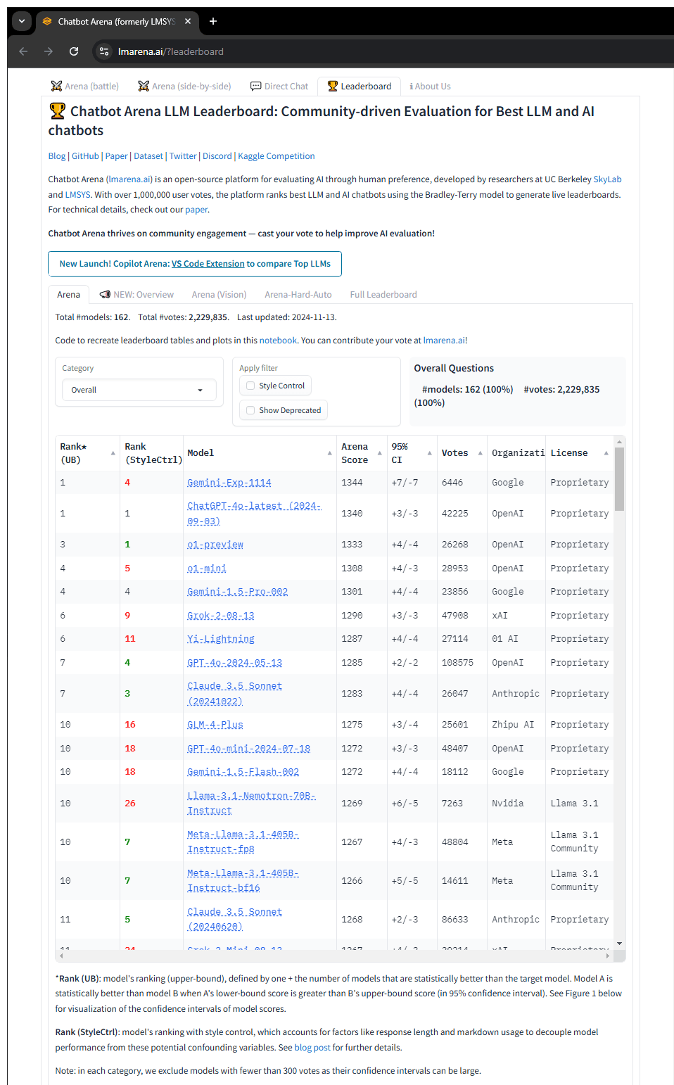This screenshot has height=1085, width=674.
Task: Sort by Arena Score column arrow
Action: click(x=380, y=453)
